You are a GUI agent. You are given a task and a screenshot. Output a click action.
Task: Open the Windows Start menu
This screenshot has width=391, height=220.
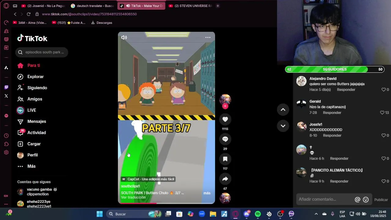pyautogui.click(x=100, y=214)
